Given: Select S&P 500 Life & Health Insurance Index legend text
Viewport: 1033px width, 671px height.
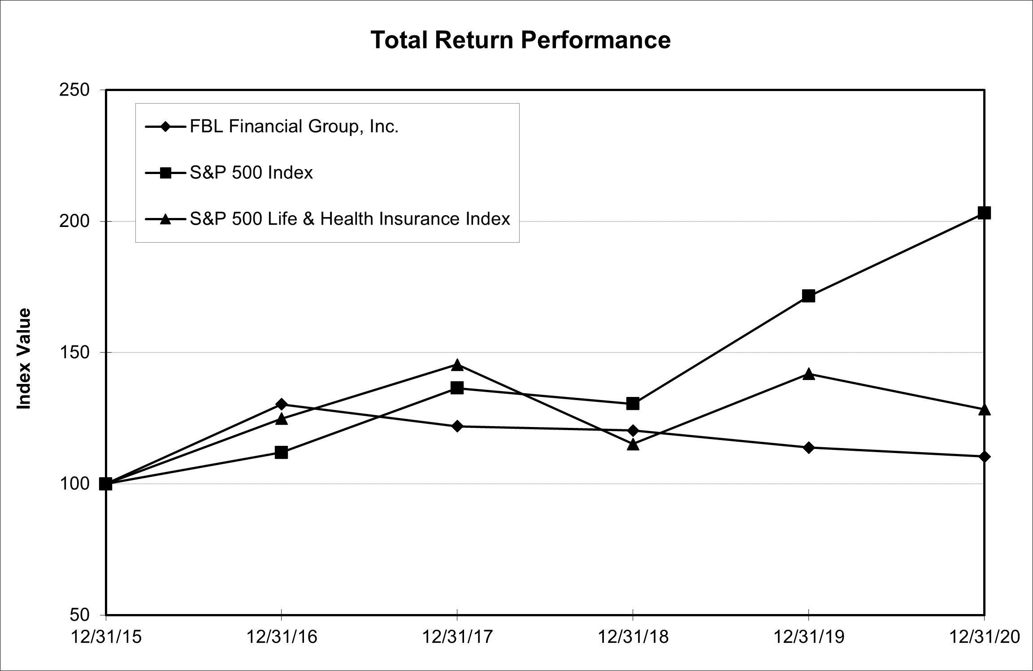Looking at the screenshot, I should (x=350, y=219).
